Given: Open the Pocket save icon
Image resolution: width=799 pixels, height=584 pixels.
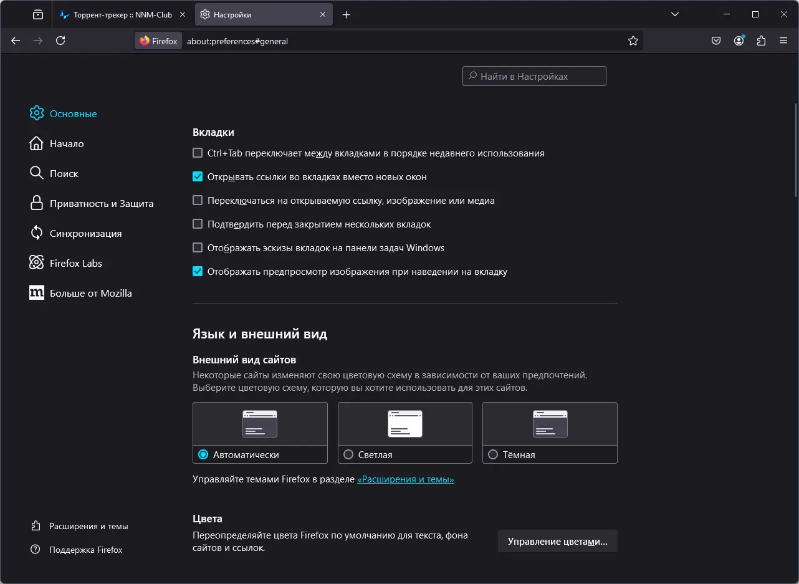Looking at the screenshot, I should coord(716,41).
